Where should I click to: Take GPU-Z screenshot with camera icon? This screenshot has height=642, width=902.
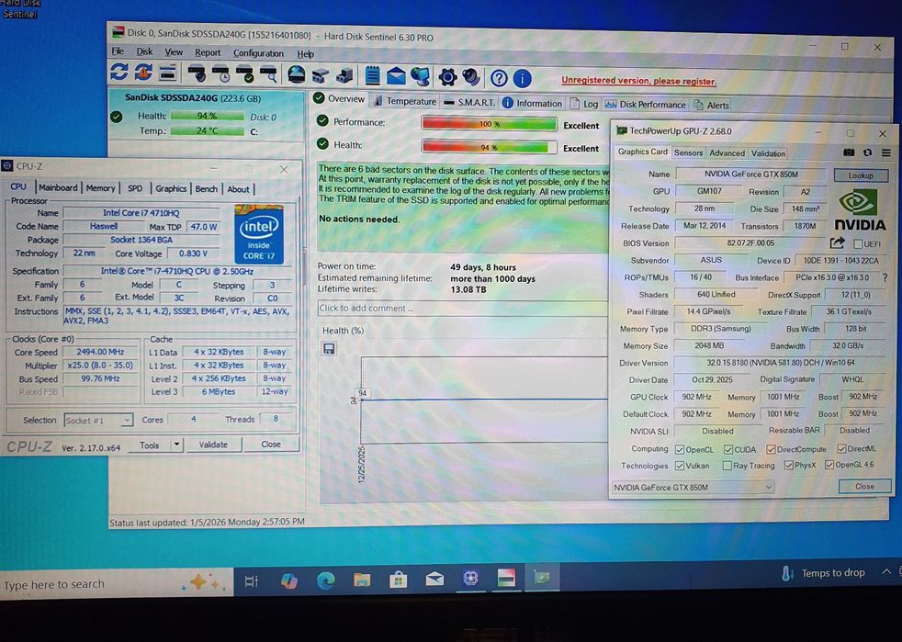[x=849, y=152]
